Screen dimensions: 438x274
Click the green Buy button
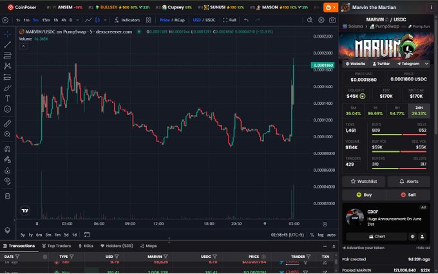364,195
